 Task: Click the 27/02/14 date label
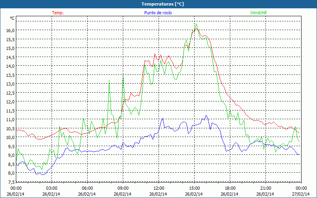click(x=301, y=194)
